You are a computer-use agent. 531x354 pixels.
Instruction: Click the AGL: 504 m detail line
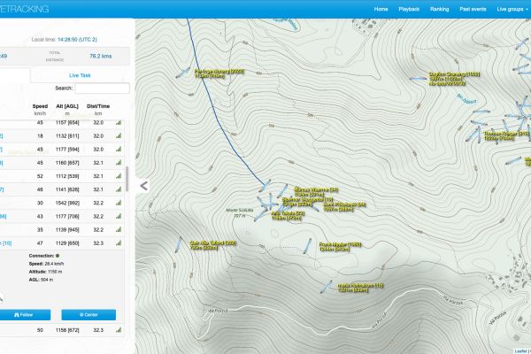pyautogui.click(x=41, y=280)
